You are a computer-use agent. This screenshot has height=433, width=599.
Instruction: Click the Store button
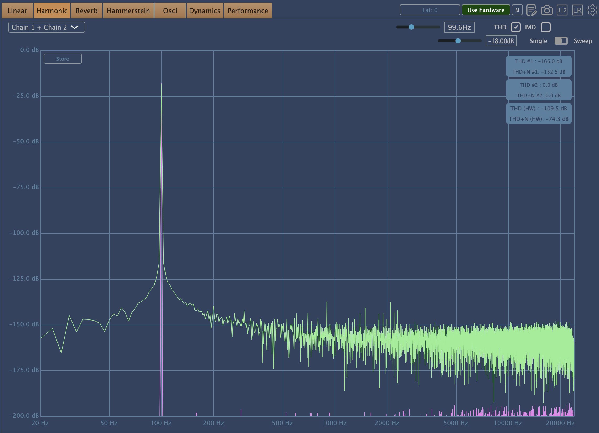coord(63,59)
